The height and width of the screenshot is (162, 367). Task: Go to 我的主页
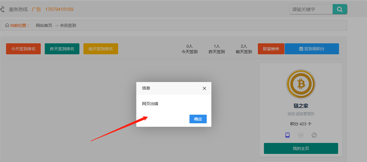tap(301, 148)
